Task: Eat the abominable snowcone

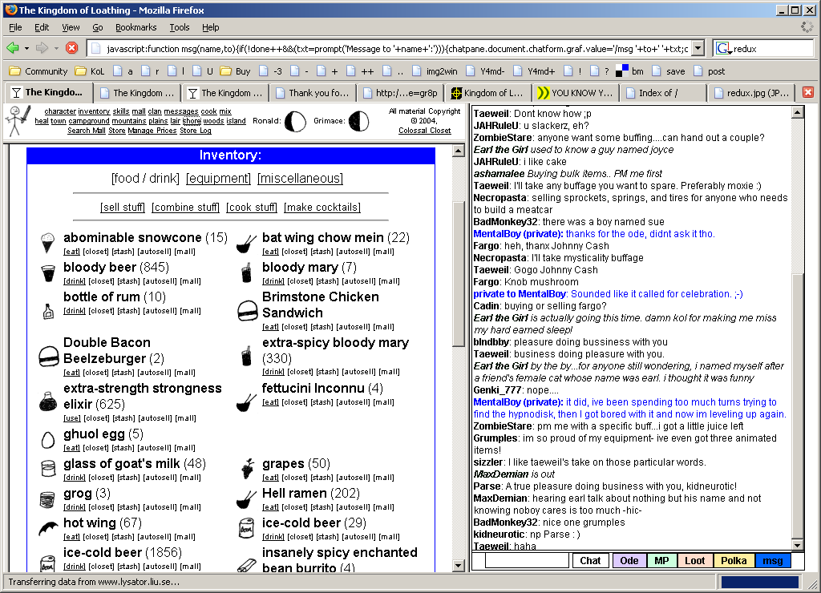Action: tap(71, 252)
